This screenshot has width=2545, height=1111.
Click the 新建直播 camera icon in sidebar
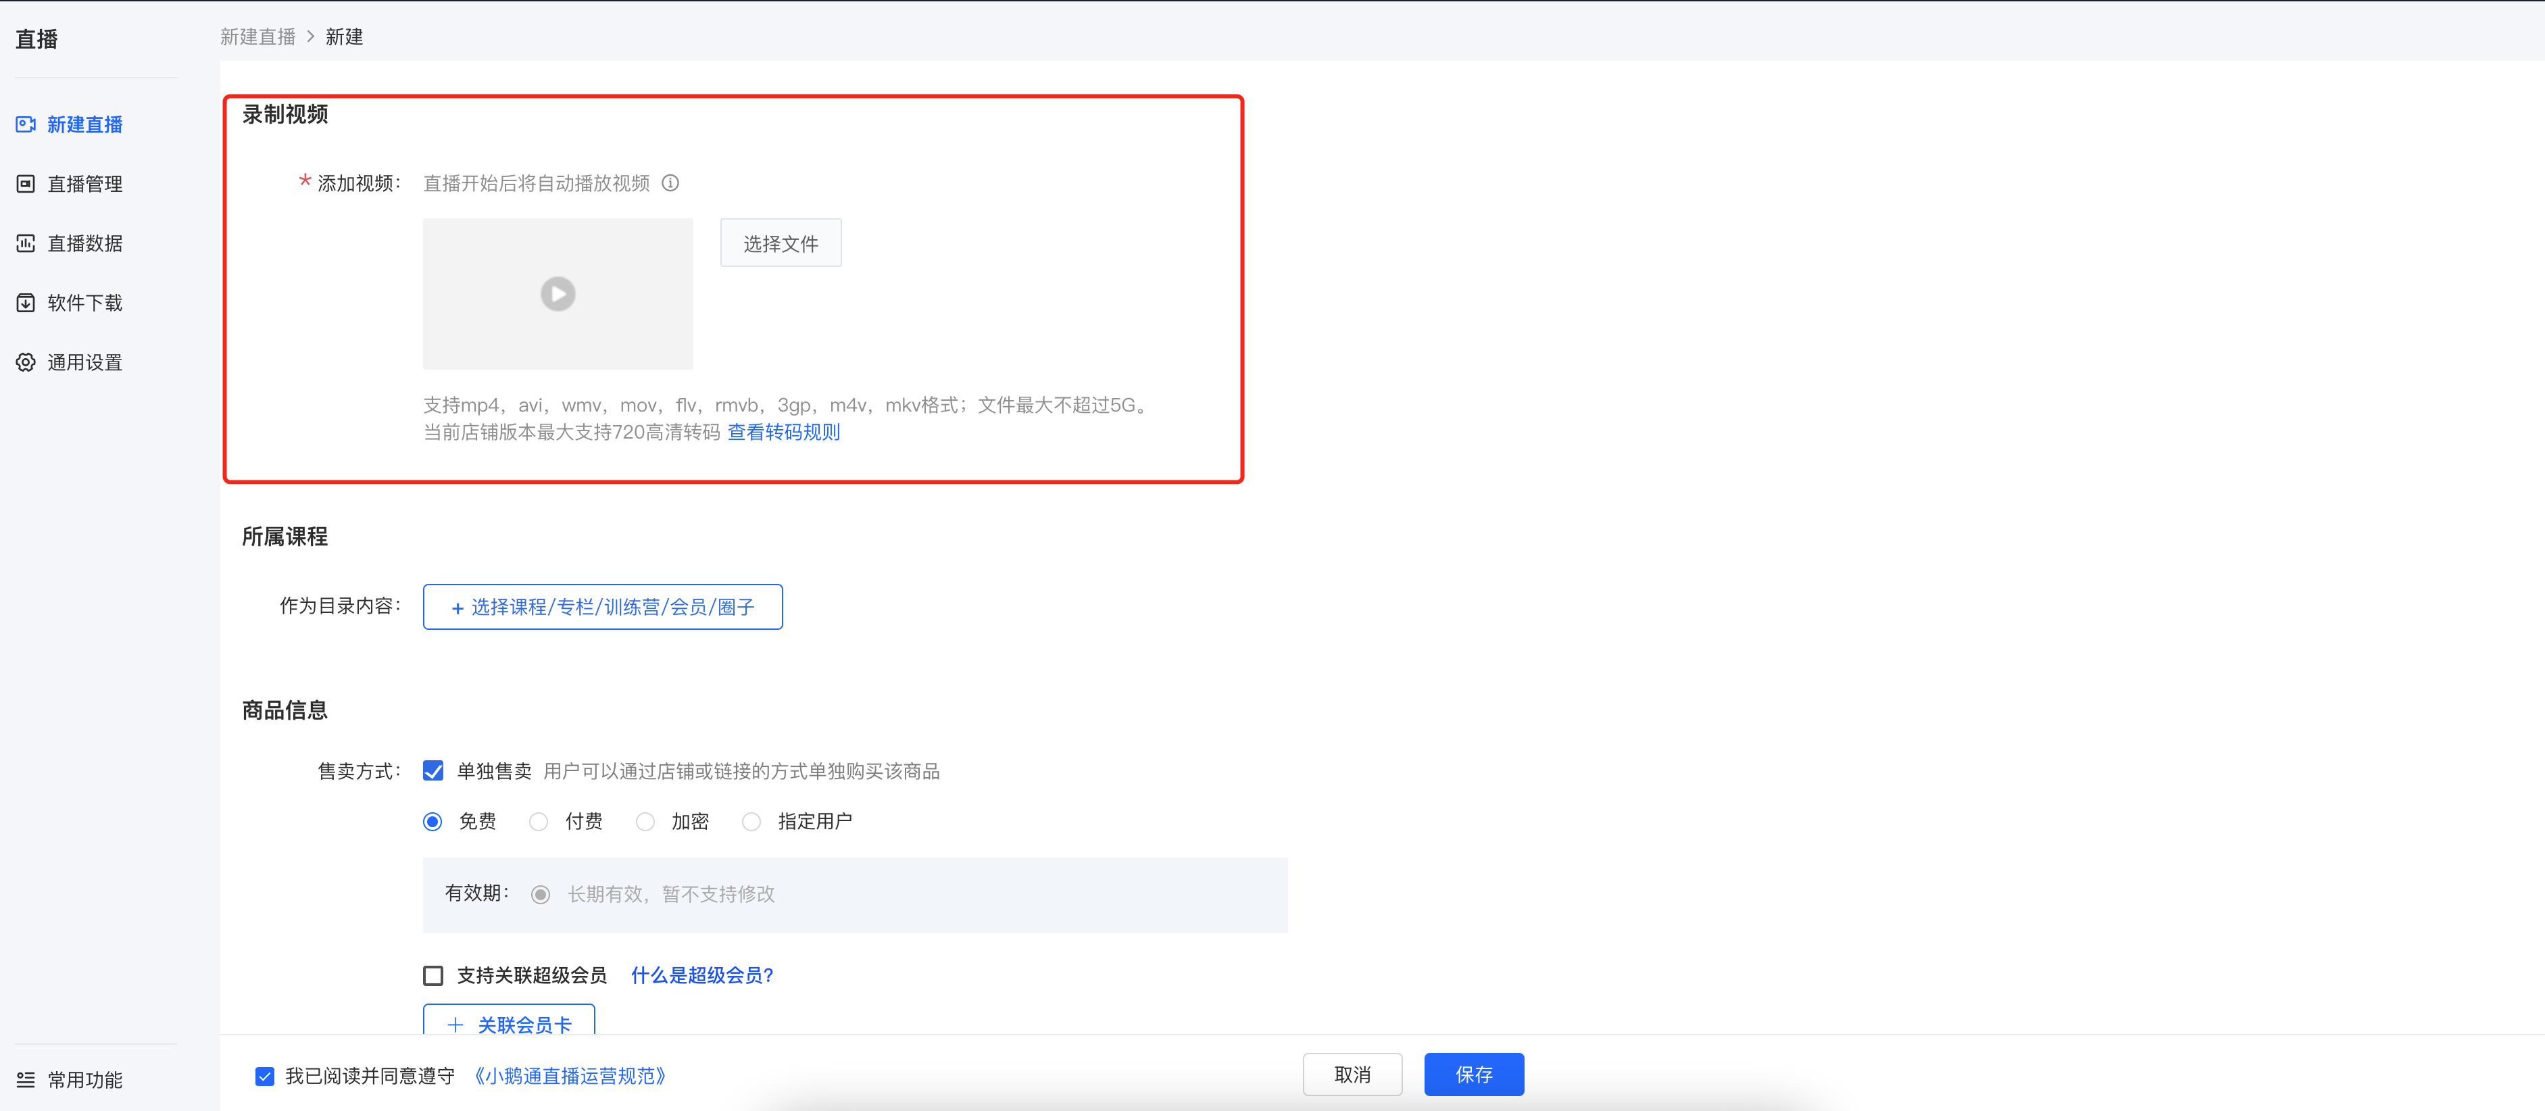[26, 124]
